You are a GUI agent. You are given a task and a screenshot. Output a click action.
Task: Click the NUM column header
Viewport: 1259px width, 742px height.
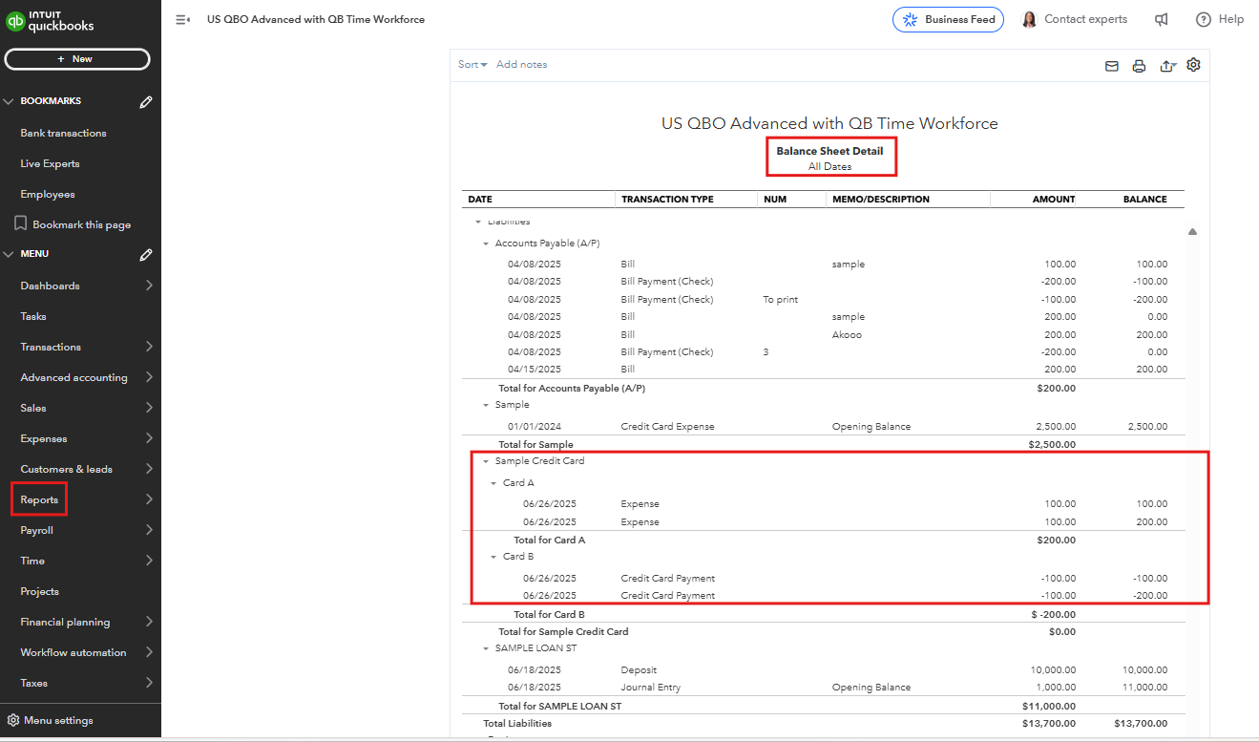coord(774,200)
